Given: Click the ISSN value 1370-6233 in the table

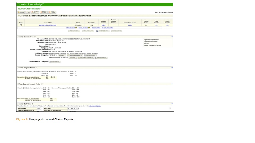Looking at the screenshot, I should [x=78, y=25].
